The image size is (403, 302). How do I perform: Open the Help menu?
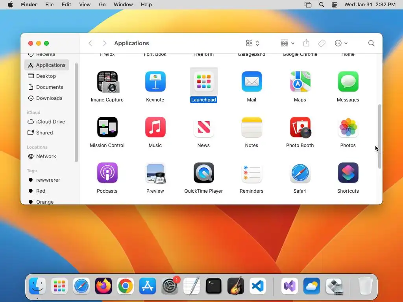pos(146,5)
